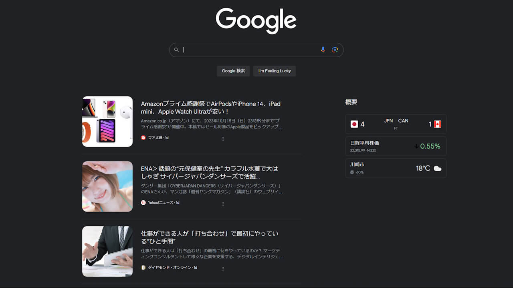Image resolution: width=513 pixels, height=288 pixels.
Task: Click the magnifying glass search icon
Action: 176,50
